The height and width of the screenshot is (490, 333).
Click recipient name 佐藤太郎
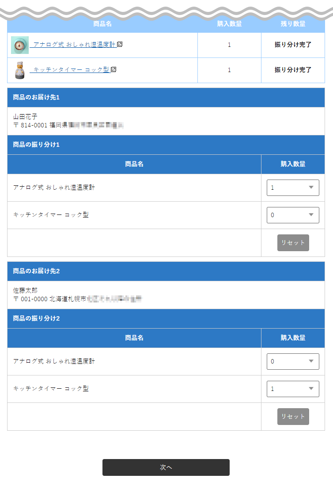26,291
